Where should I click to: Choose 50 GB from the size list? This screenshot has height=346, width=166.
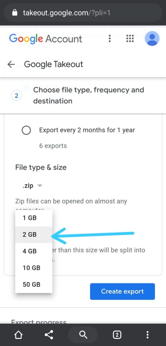pyautogui.click(x=34, y=285)
